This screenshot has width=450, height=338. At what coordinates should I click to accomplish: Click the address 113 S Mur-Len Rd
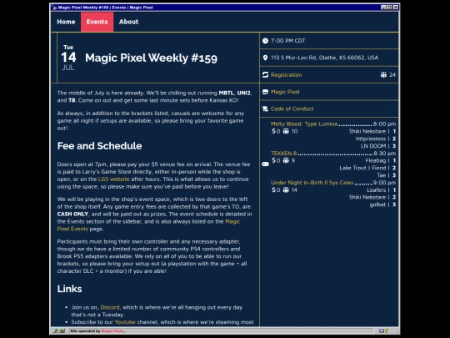324,58
